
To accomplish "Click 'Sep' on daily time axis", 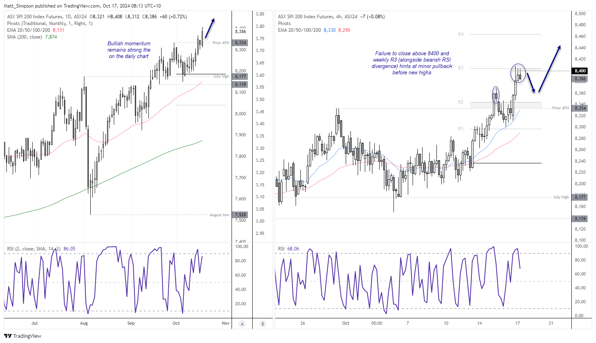I will 131,324.
